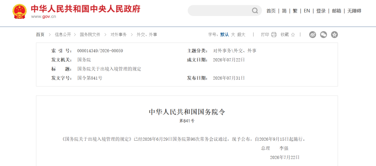
Task: Click signature date 2026年7月22日
Action: pyautogui.click(x=285, y=157)
